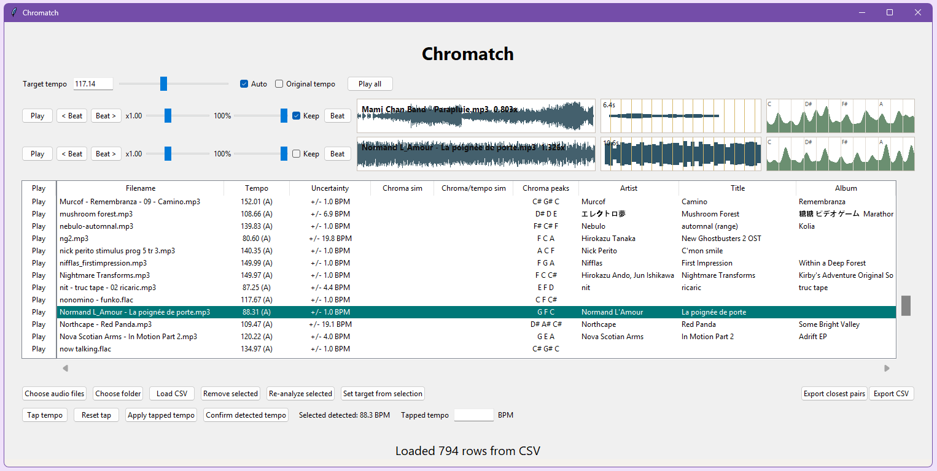The image size is (937, 471).
Task: Click the Album column header
Action: (846, 188)
